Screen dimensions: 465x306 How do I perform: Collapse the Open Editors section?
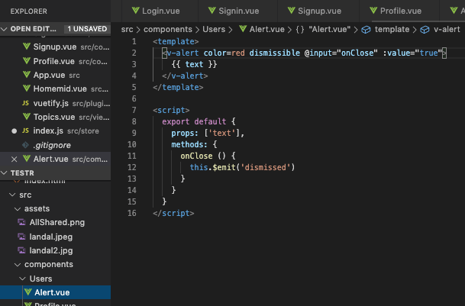(5, 28)
